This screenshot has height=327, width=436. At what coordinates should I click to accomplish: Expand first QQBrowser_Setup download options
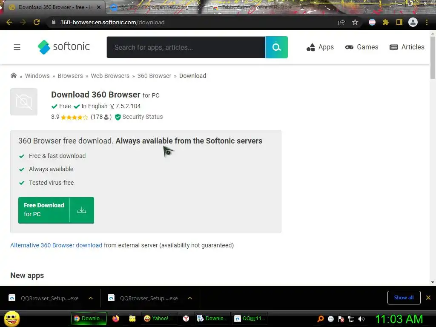(91, 298)
